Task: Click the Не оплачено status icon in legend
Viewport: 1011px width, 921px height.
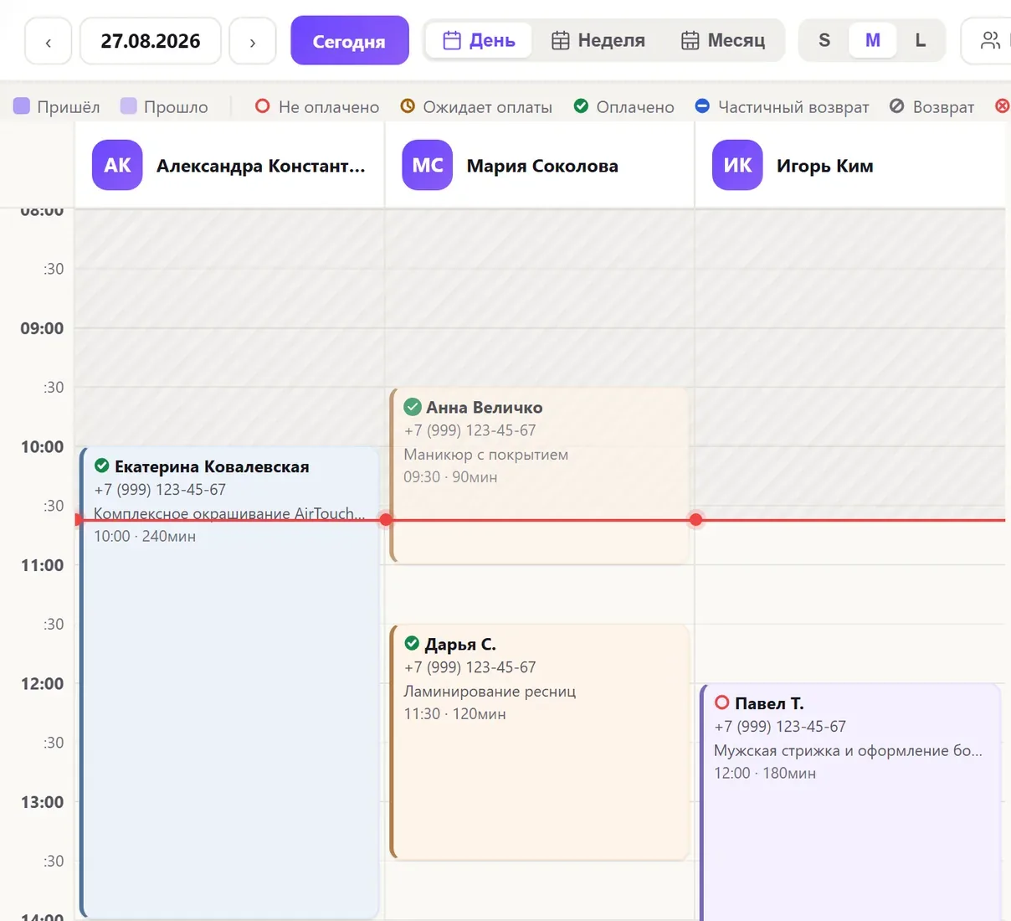Action: (x=263, y=106)
